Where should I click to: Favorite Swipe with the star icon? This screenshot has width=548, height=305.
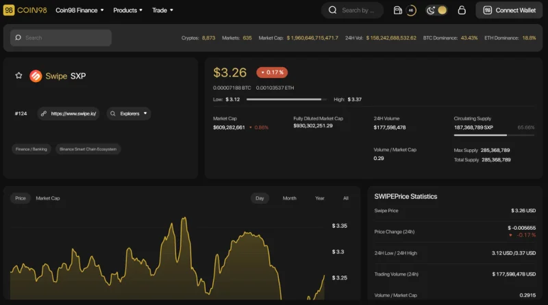click(18, 75)
